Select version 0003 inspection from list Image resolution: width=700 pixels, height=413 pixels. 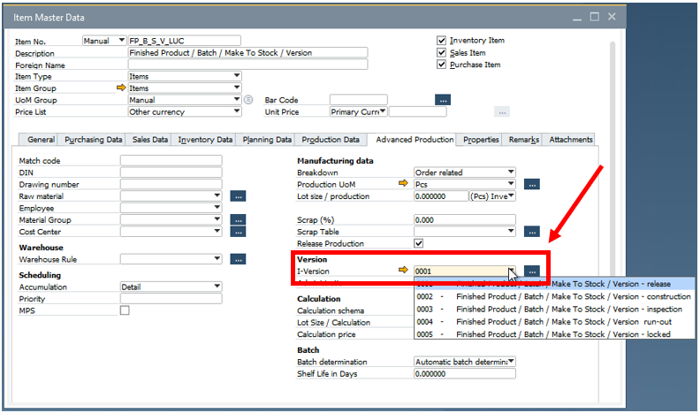tap(554, 309)
